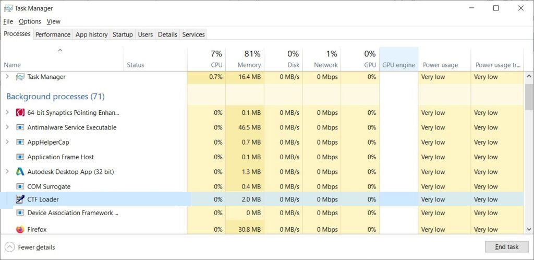Switch to the Services tab
Image resolution: width=534 pixels, height=260 pixels.
(x=193, y=34)
